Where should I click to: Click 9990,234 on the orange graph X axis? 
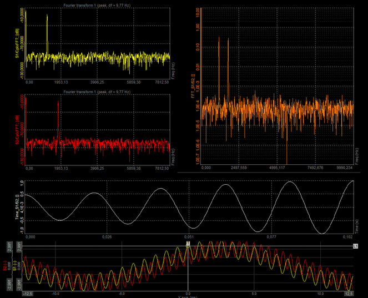(345, 168)
